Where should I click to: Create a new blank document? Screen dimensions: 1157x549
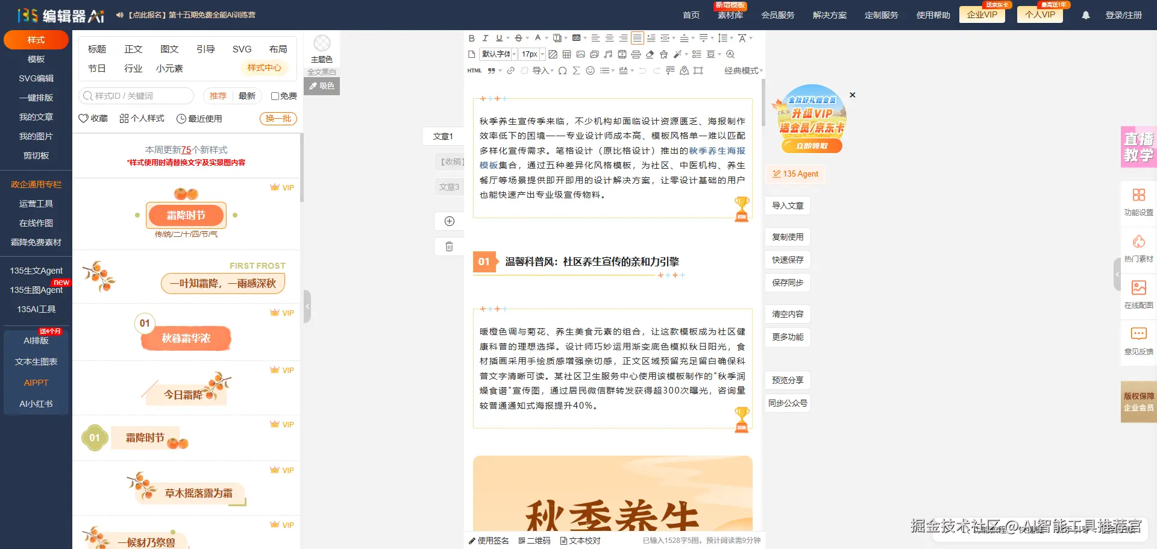click(x=472, y=54)
